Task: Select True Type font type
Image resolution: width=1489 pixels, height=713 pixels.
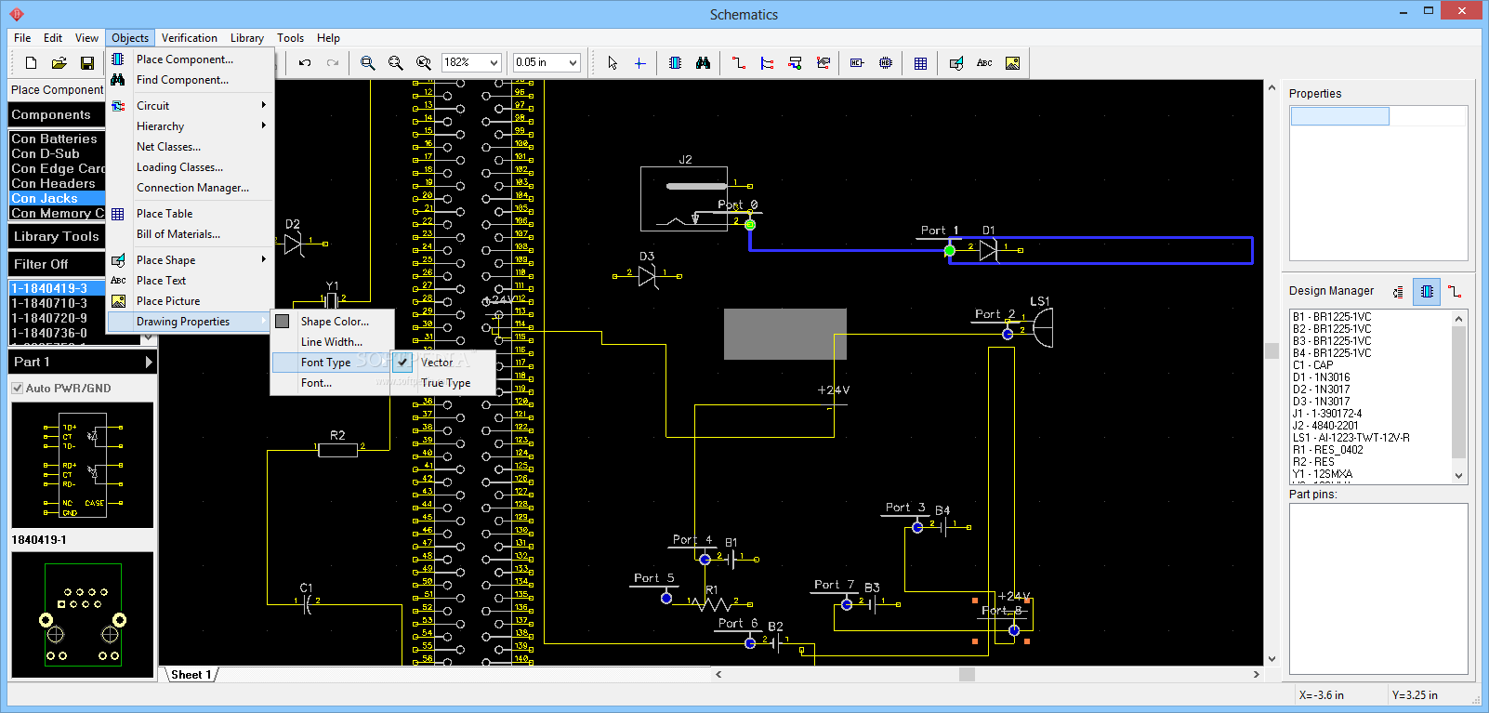Action: [444, 383]
